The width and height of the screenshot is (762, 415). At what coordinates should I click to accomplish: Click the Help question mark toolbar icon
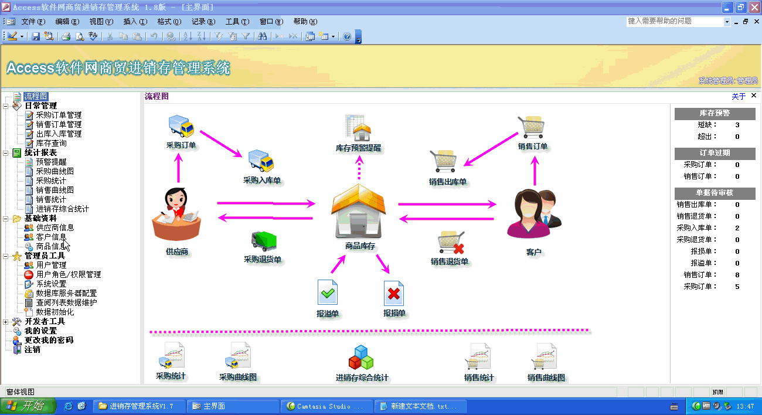(347, 36)
